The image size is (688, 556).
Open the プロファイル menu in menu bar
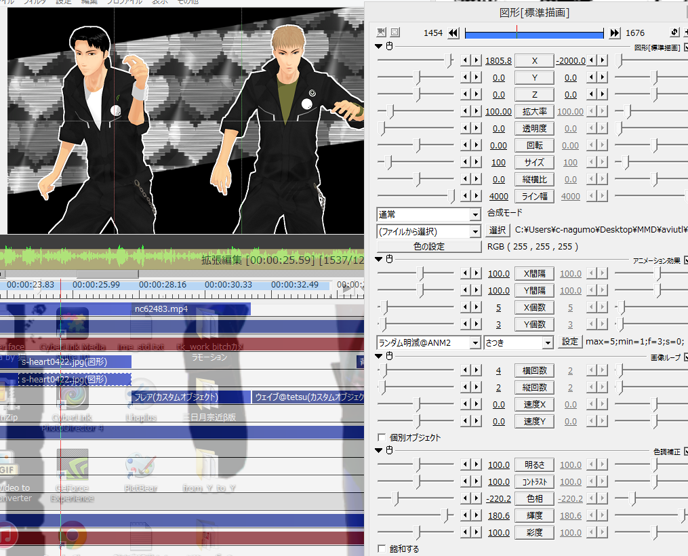(125, 2)
